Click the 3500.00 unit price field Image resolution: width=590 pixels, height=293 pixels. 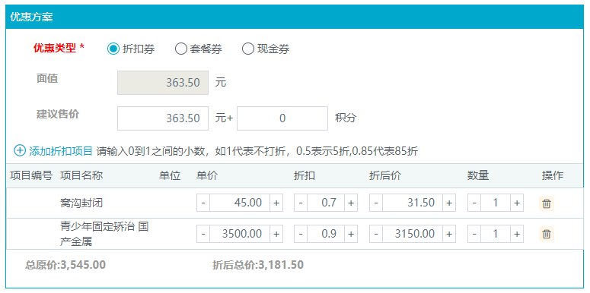(240, 234)
